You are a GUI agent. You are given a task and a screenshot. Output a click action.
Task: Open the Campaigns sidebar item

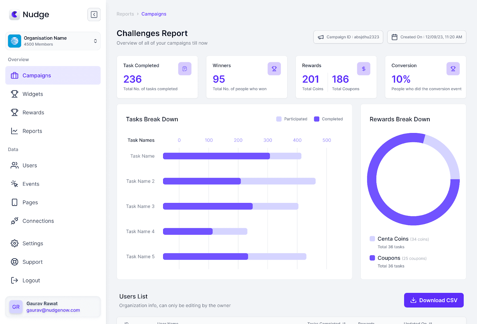pyautogui.click(x=53, y=75)
